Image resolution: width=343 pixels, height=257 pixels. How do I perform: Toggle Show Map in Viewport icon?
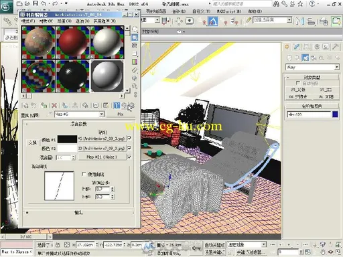(x=107, y=105)
